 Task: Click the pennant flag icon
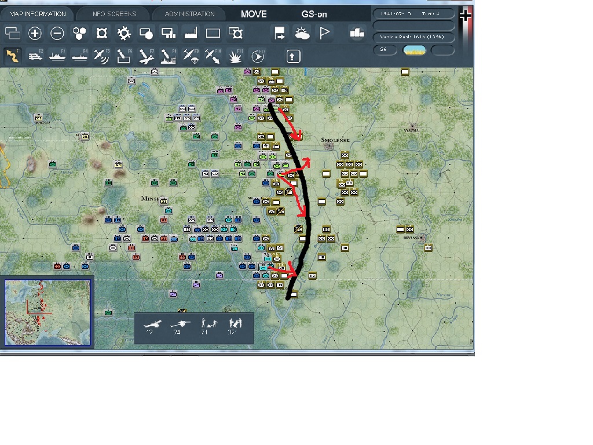coord(324,33)
